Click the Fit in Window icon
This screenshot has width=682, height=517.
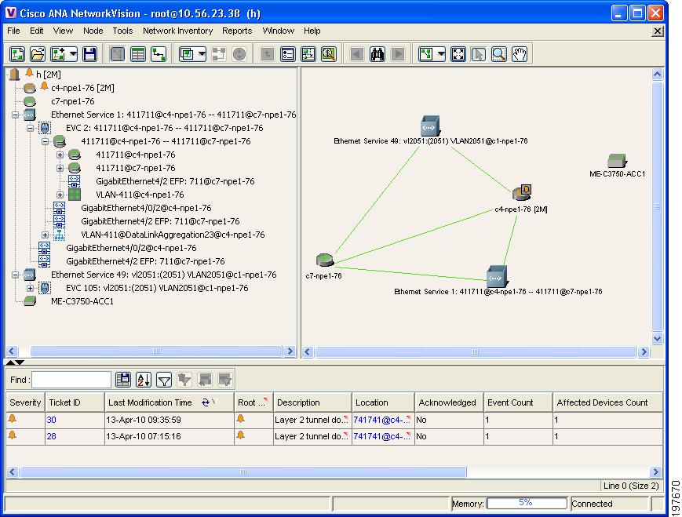pos(458,54)
